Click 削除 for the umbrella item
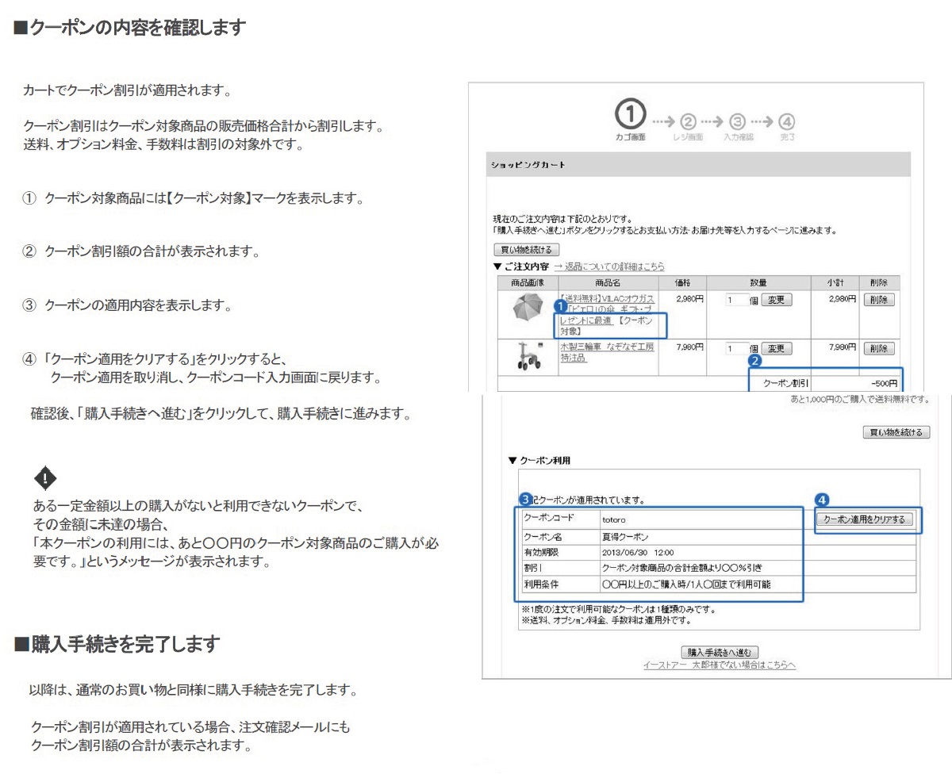Image resolution: width=952 pixels, height=778 pixels. [878, 300]
